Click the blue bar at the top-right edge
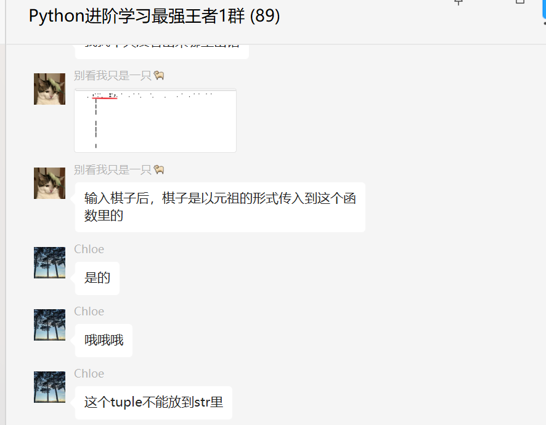The image size is (546, 425). [x=544, y=9]
